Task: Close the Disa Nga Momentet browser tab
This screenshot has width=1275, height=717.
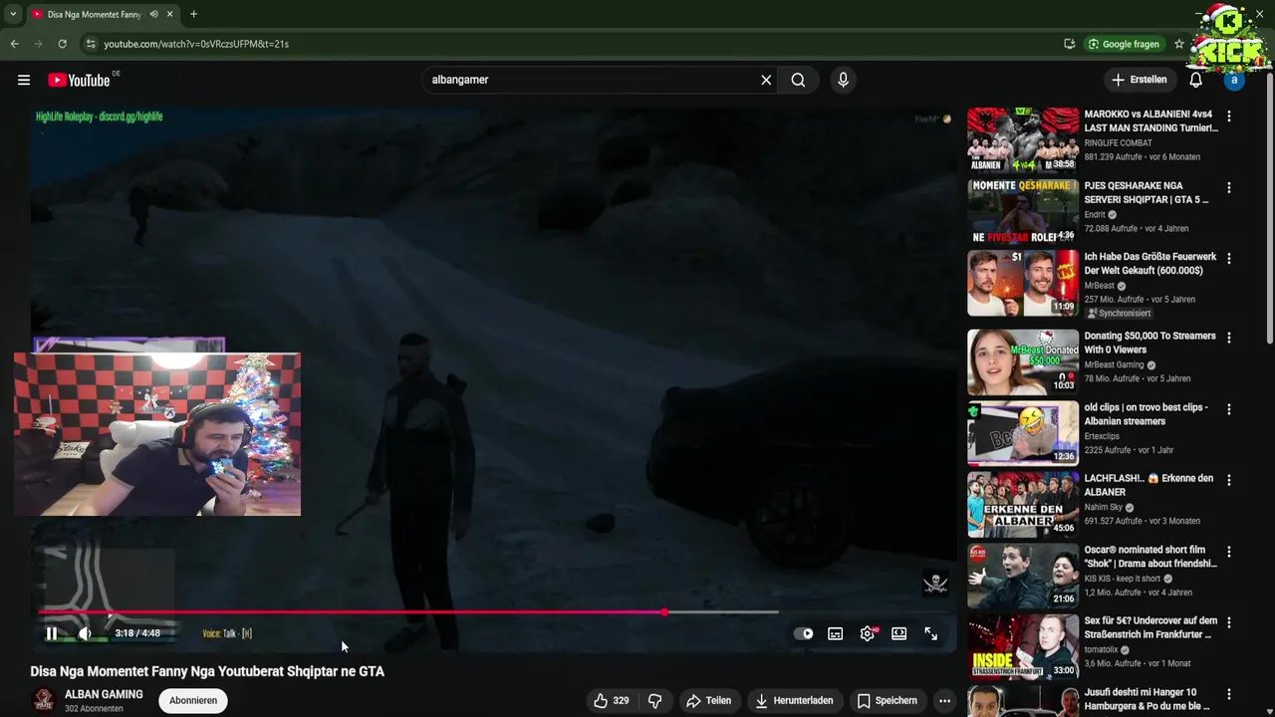Action: (x=169, y=14)
